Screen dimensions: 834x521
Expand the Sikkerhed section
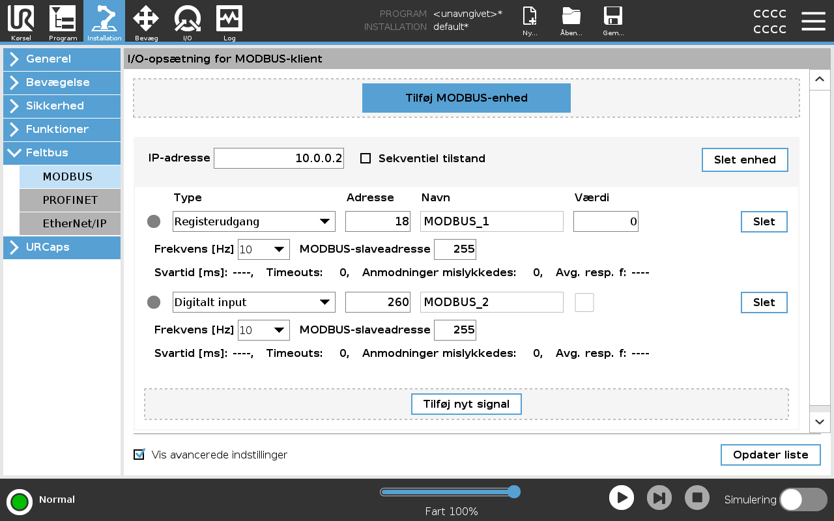coord(62,106)
